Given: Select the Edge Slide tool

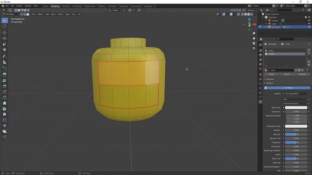Looking at the screenshot, I should [4, 120].
